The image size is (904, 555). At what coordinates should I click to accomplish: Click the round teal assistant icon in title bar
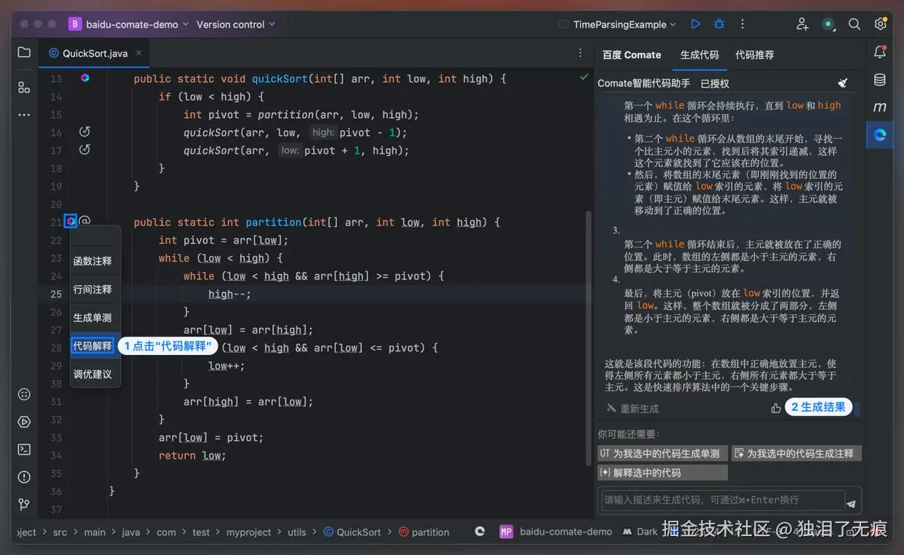828,24
